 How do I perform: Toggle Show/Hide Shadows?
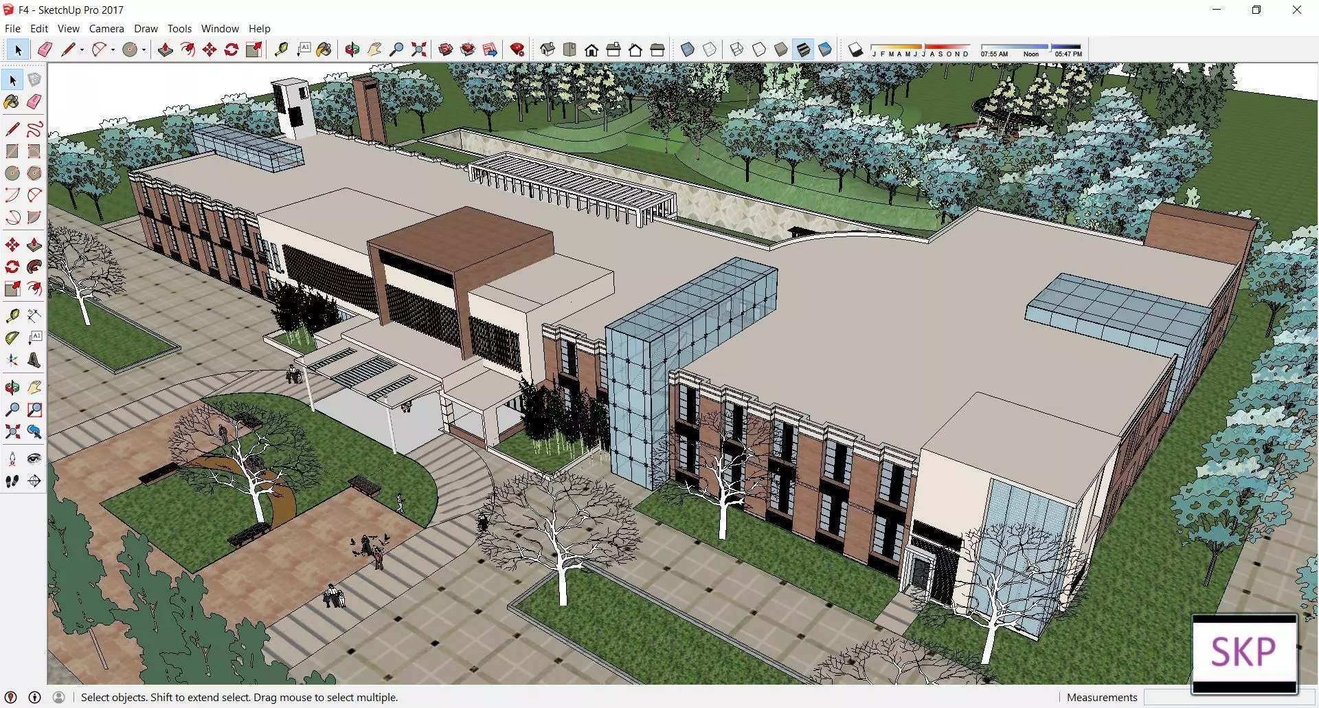coord(855,49)
